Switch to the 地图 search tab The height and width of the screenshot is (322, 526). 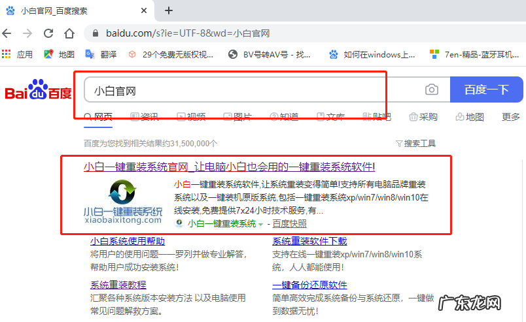pos(470,117)
